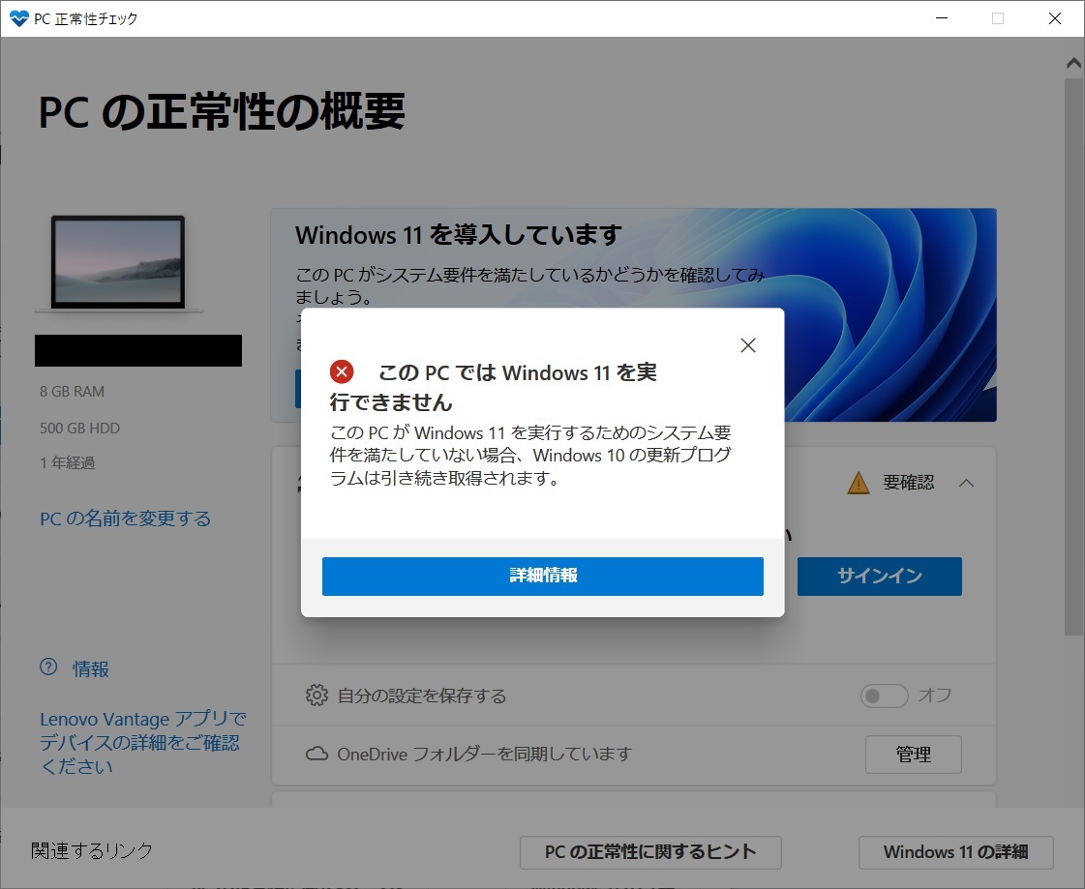The height and width of the screenshot is (889, 1085).
Task: Collapse the 要確認 section chevron
Action: (967, 482)
